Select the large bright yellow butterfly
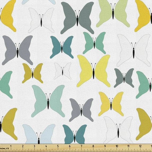The image size is (152, 152). tap(94, 71)
